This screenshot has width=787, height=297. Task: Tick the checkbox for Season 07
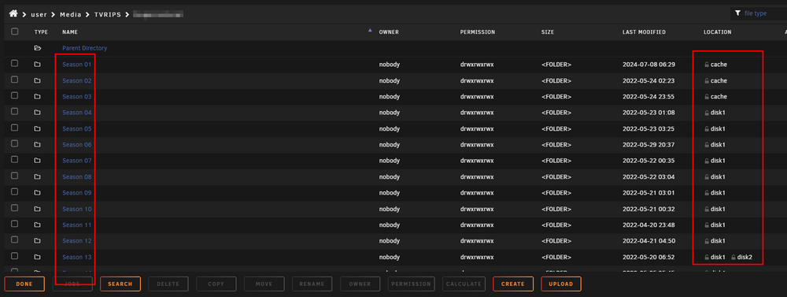click(14, 160)
